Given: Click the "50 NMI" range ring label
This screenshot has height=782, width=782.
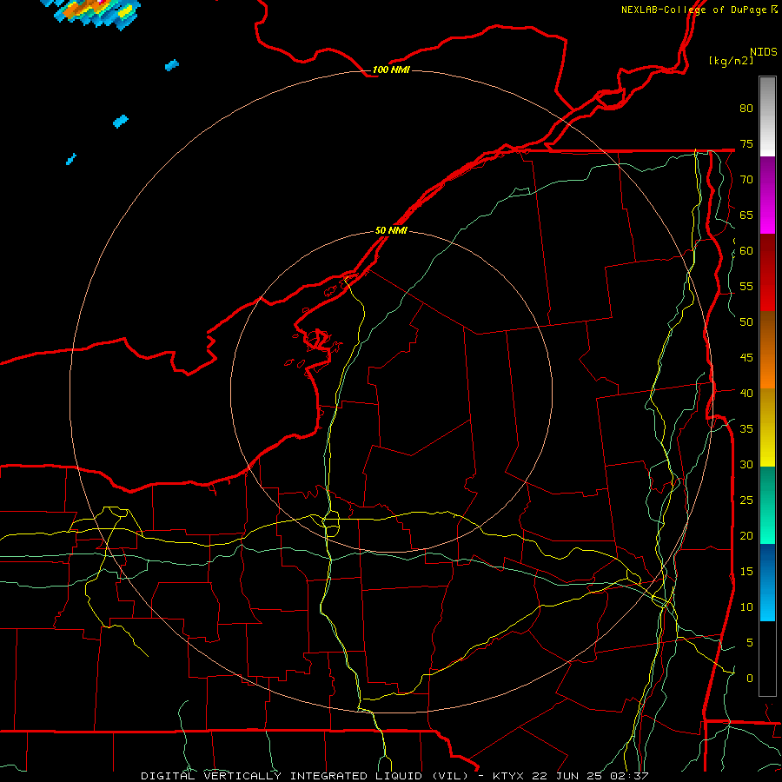Looking at the screenshot, I should click(391, 231).
